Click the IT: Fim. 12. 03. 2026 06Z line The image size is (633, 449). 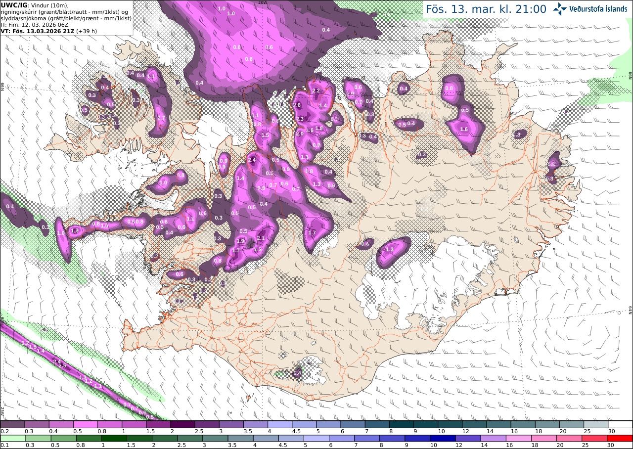point(35,24)
